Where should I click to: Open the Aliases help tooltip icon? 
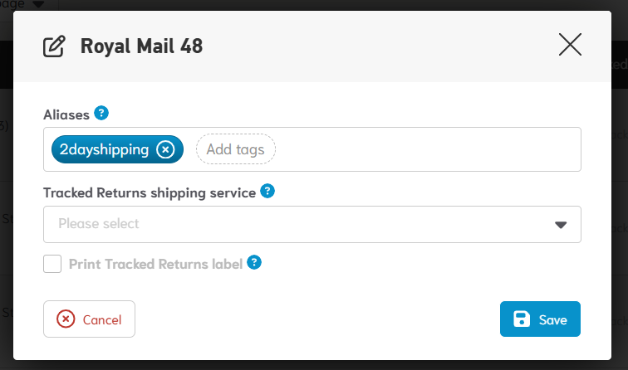pos(101,113)
